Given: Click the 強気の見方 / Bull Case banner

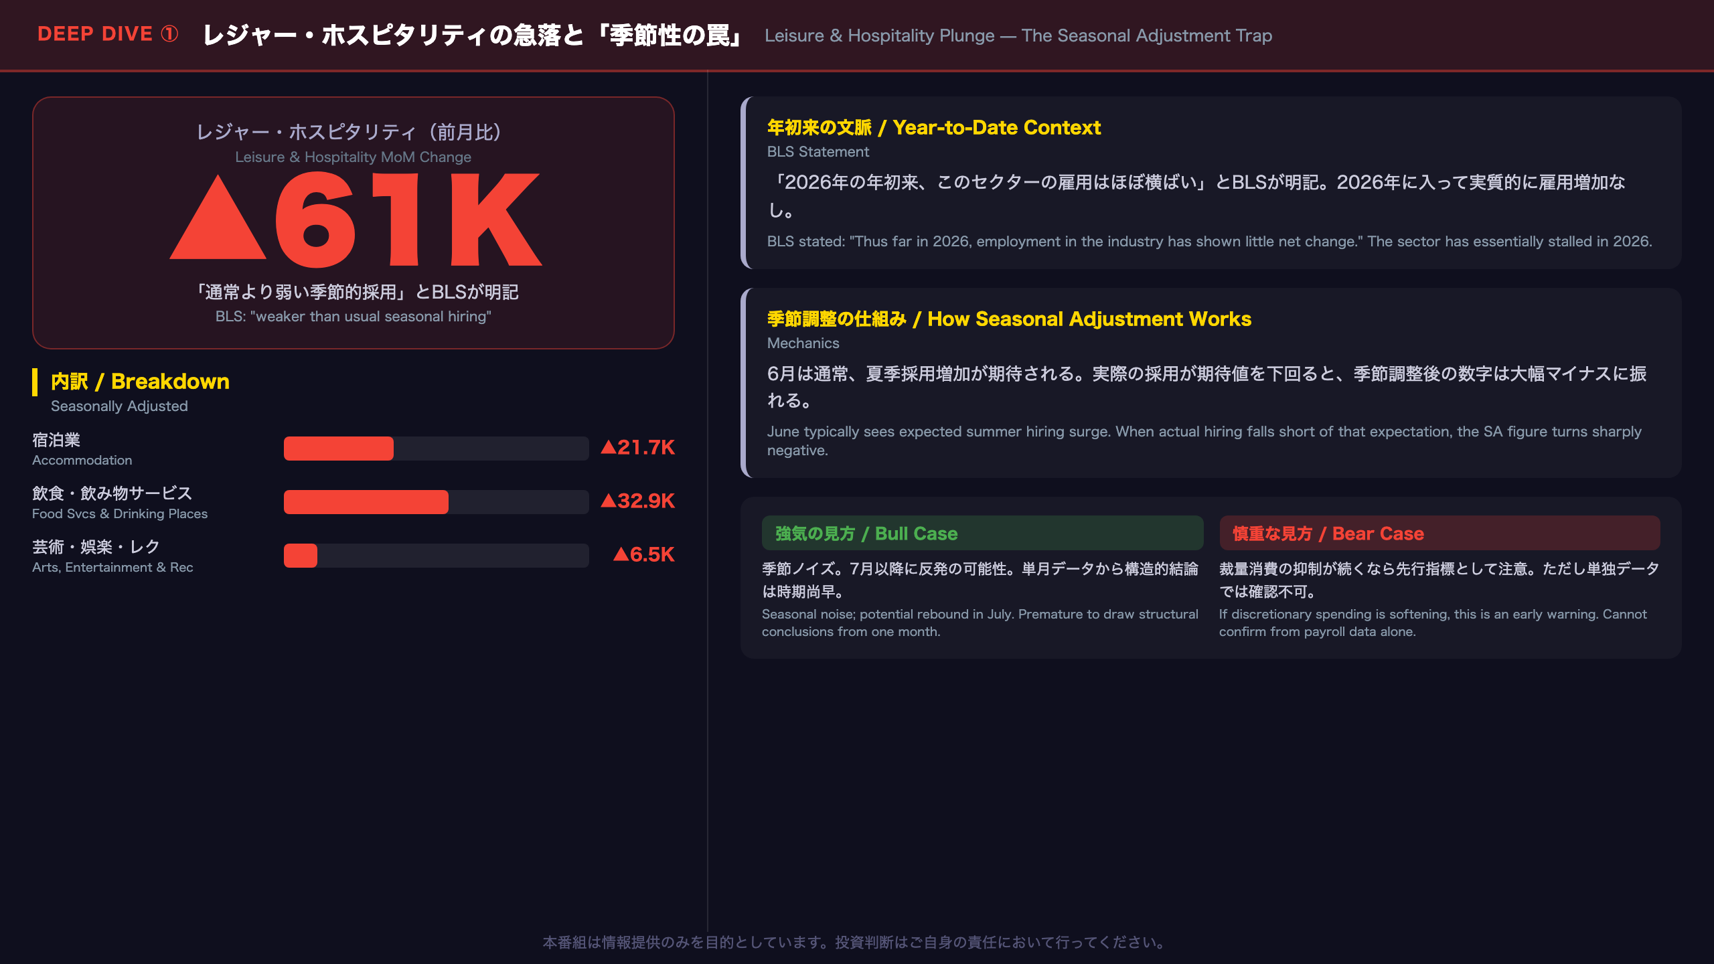Looking at the screenshot, I should click(982, 533).
